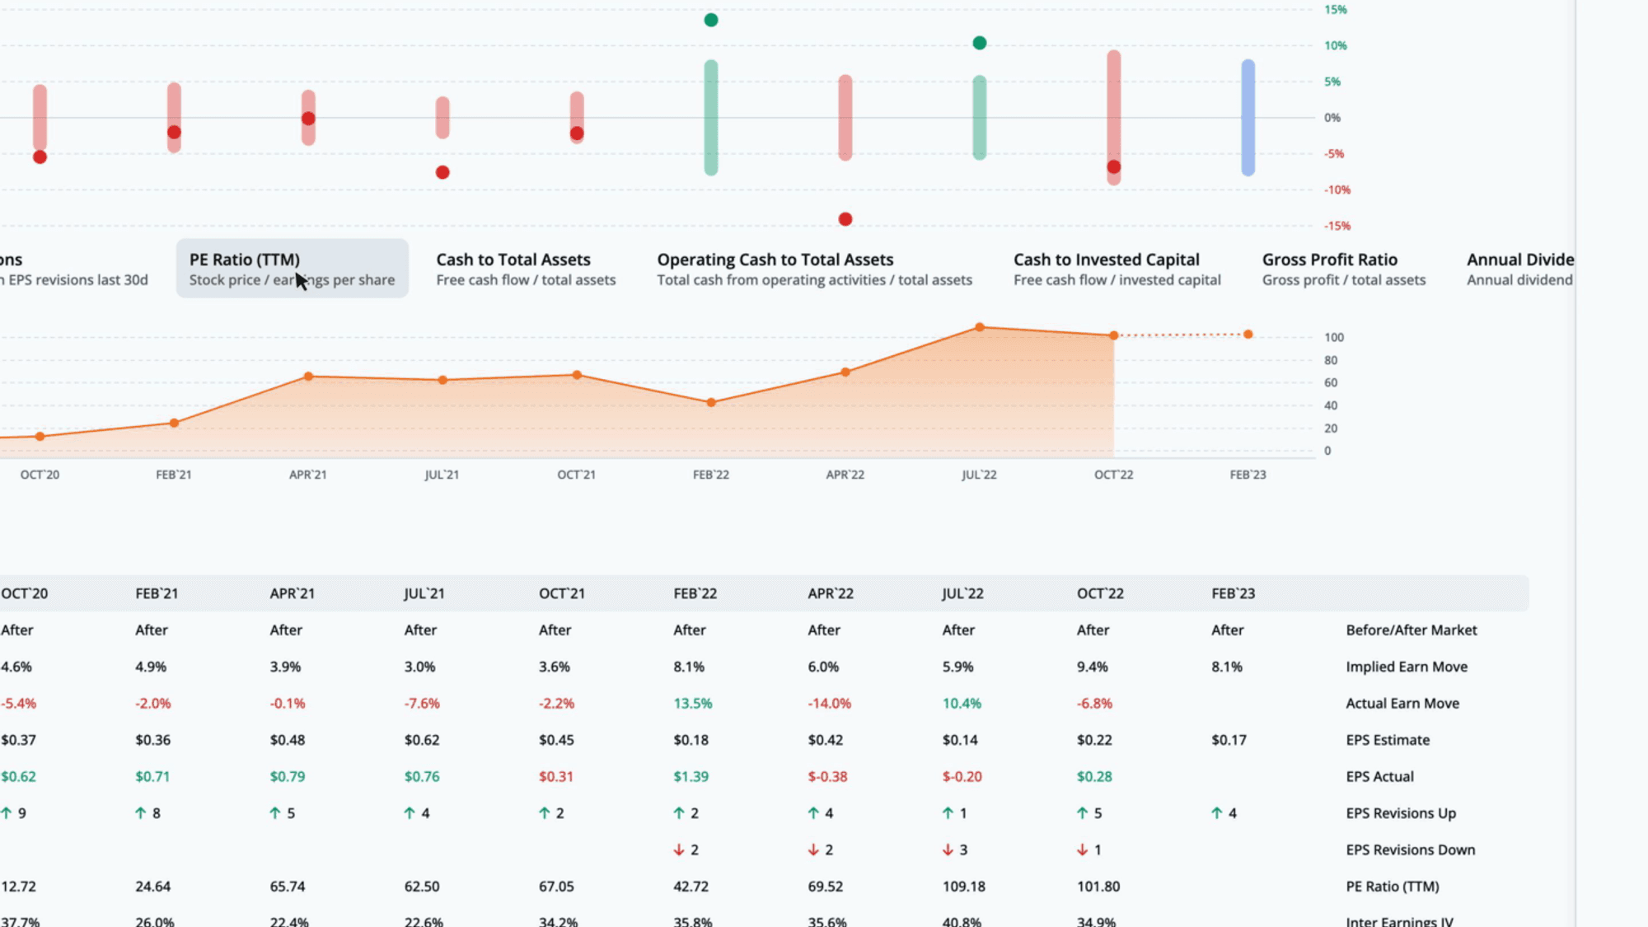Image resolution: width=1648 pixels, height=927 pixels.
Task: Click the FEB`22 green earnings move dot
Action: point(711,20)
